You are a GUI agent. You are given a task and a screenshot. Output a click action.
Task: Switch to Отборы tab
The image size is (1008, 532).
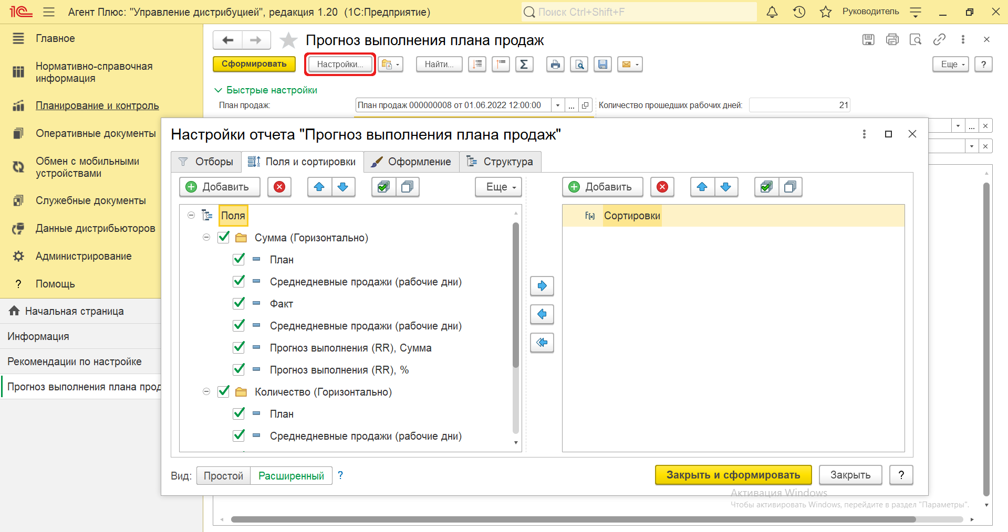point(206,162)
